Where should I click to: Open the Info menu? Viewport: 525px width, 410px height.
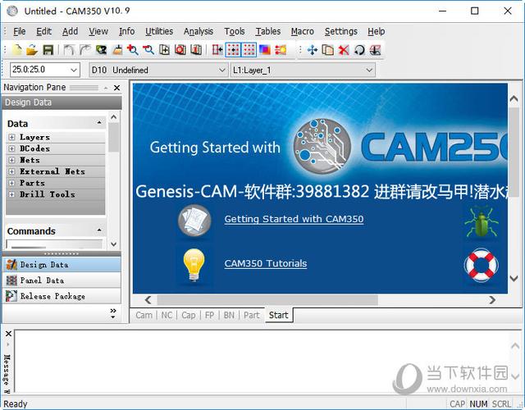[126, 31]
